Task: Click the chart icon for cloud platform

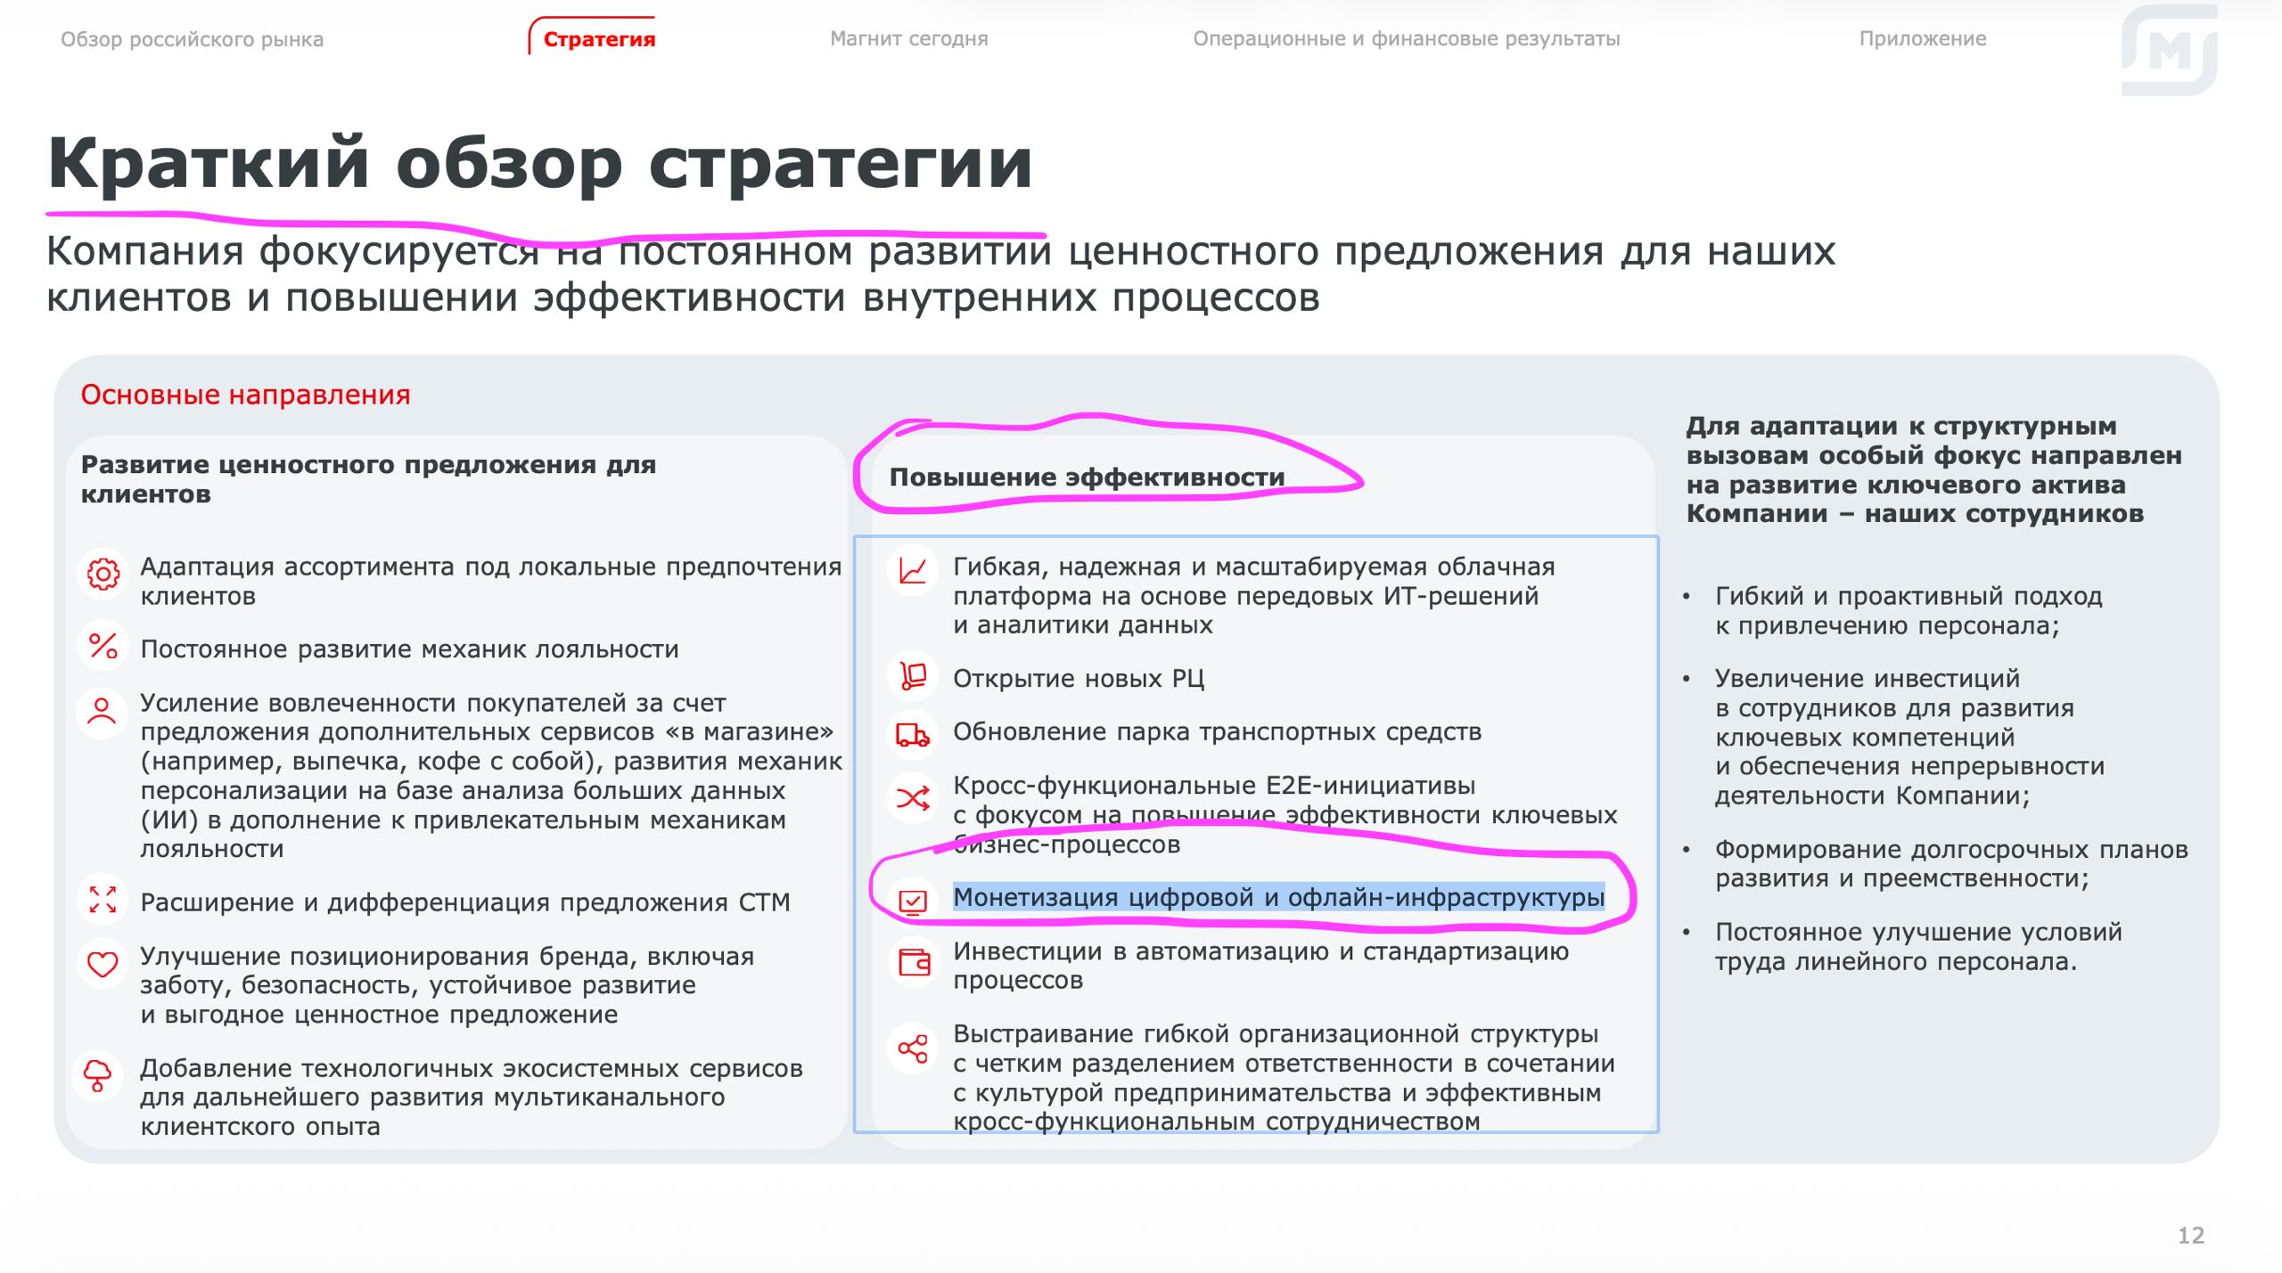Action: click(x=912, y=570)
